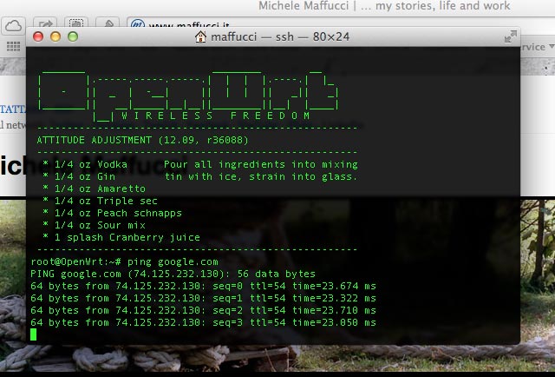Zoom the terminal with the green button
Screen dimensions: 555x377
click(x=72, y=37)
